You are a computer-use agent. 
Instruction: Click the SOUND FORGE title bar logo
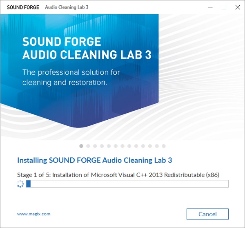click(23, 7)
